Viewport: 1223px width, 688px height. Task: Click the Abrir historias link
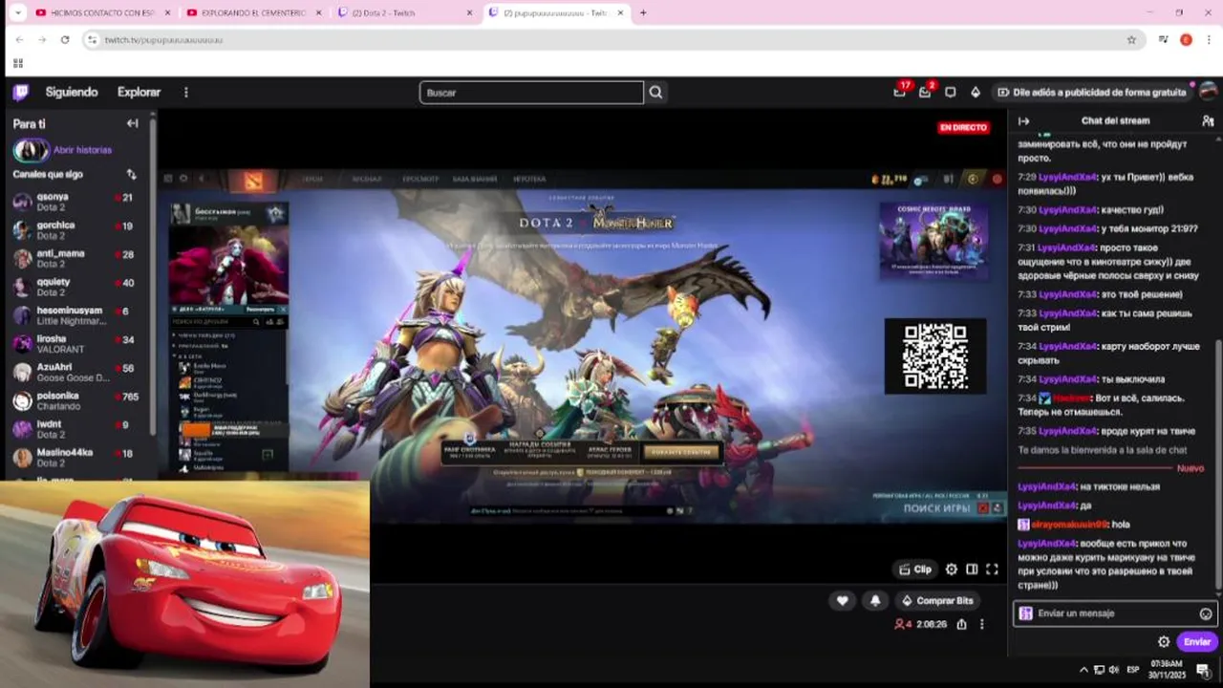click(x=82, y=150)
